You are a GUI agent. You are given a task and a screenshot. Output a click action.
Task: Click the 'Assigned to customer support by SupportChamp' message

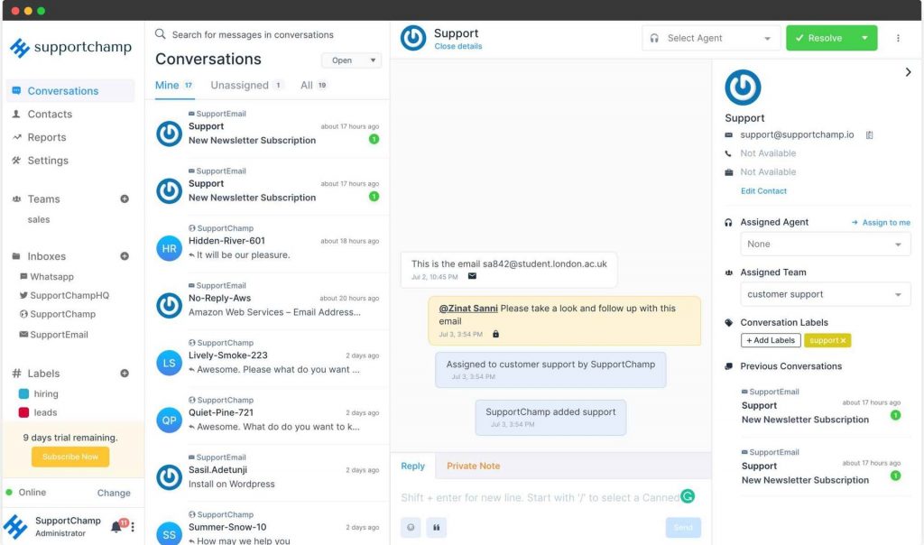550,369
